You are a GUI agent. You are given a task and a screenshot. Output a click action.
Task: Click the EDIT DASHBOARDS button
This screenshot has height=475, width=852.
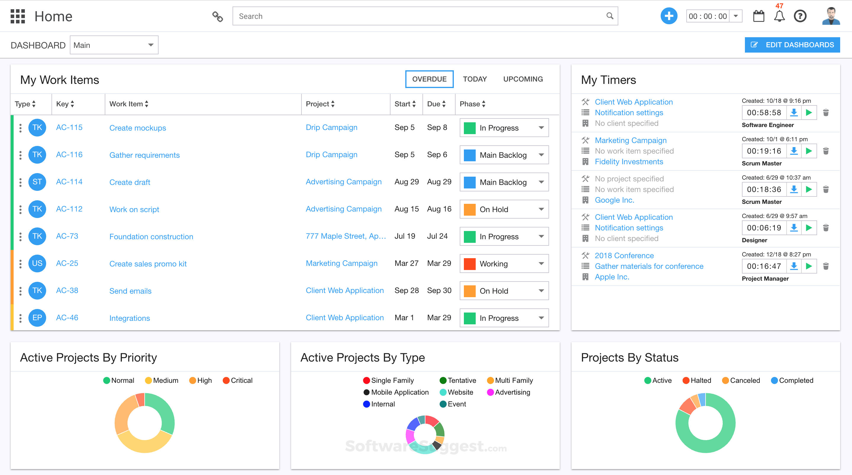tap(792, 45)
